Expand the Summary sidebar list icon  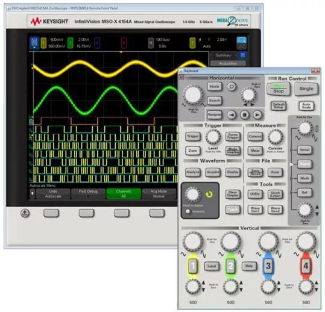[x=242, y=55]
